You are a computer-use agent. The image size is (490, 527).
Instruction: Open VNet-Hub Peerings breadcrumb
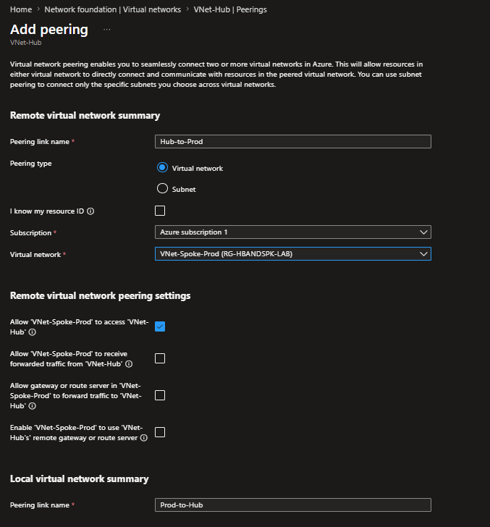click(230, 9)
